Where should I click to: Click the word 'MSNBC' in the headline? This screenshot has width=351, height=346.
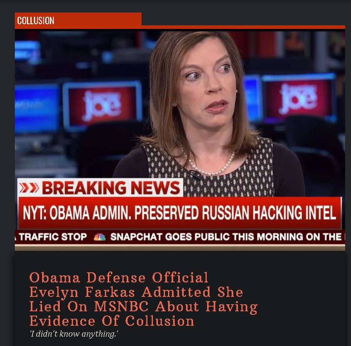121,306
